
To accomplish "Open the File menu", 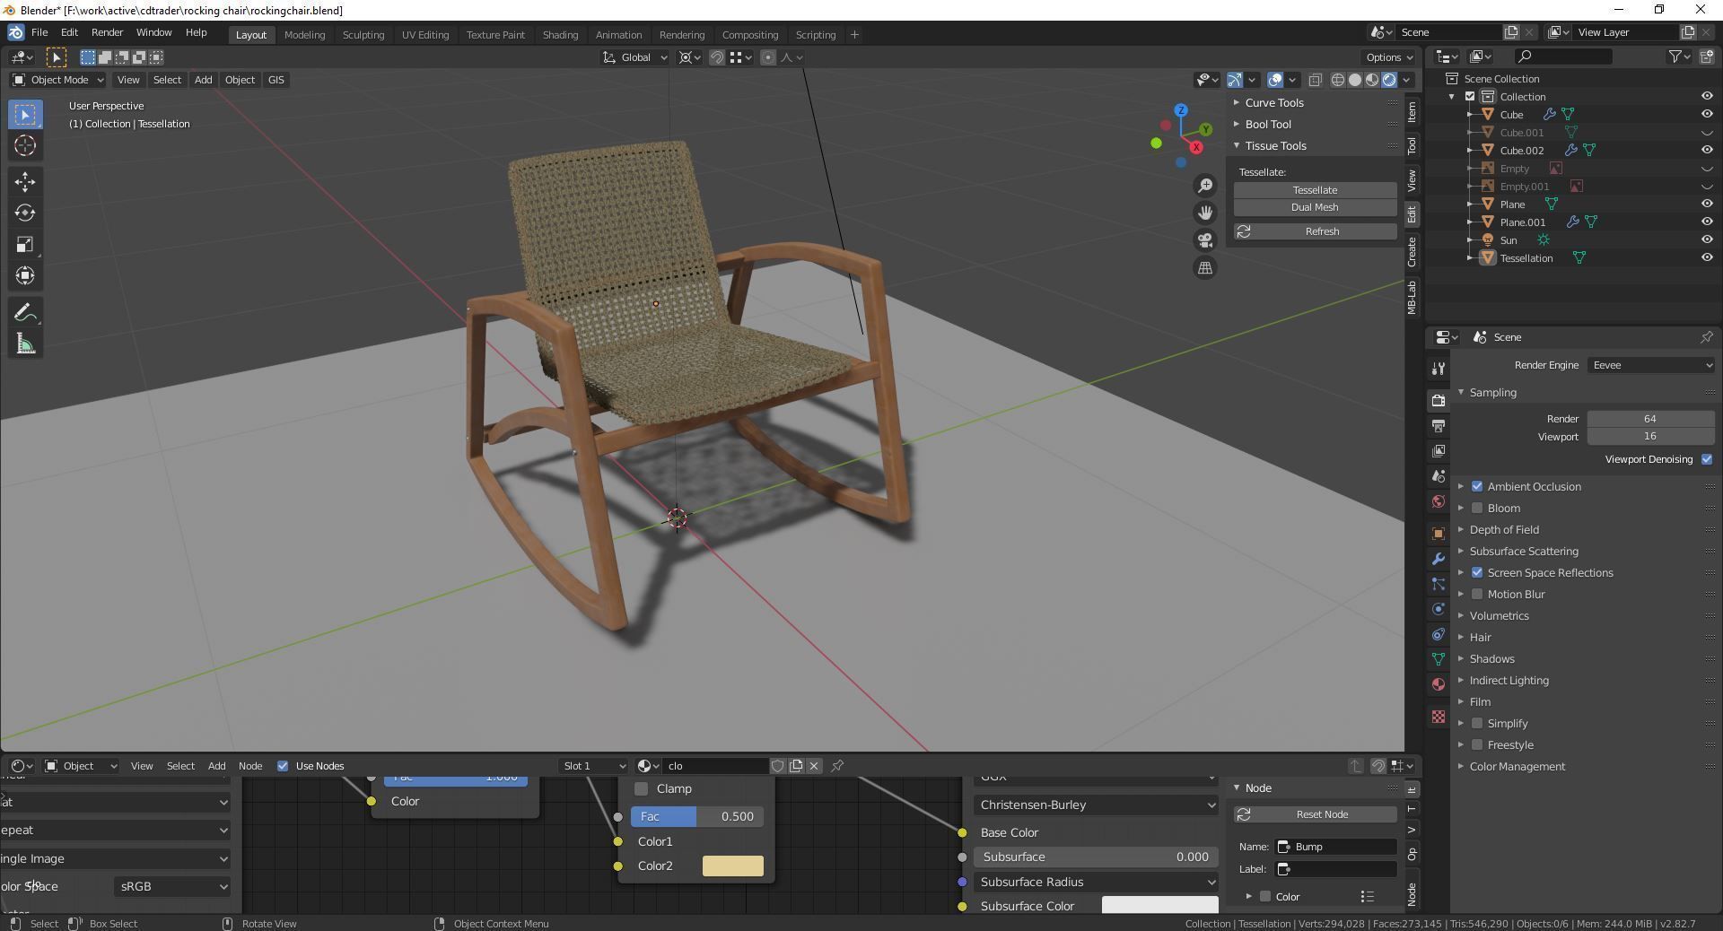I will (x=39, y=32).
